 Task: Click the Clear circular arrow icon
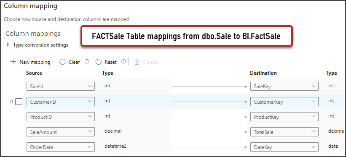coord(62,62)
